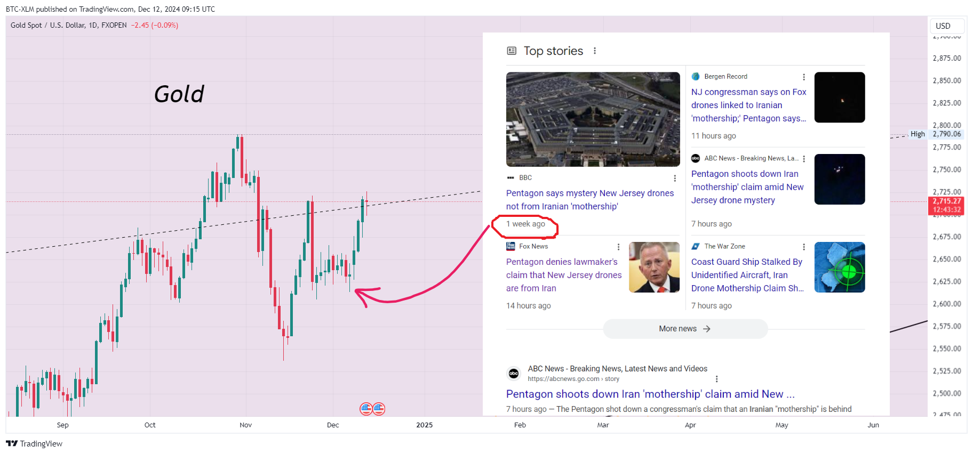
Task: Open ABC News story card options menu
Action: [x=804, y=159]
